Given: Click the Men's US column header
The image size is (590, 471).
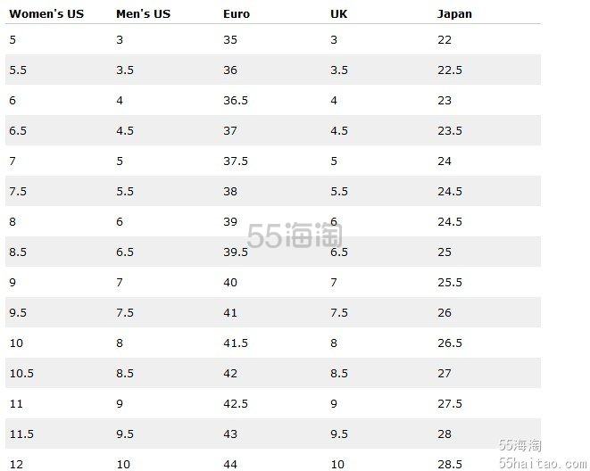Looking at the screenshot, I should (x=143, y=14).
